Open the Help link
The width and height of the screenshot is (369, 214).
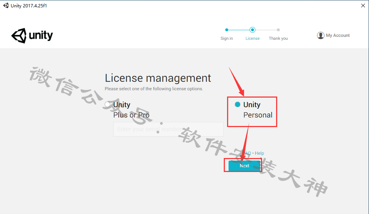tap(260, 153)
